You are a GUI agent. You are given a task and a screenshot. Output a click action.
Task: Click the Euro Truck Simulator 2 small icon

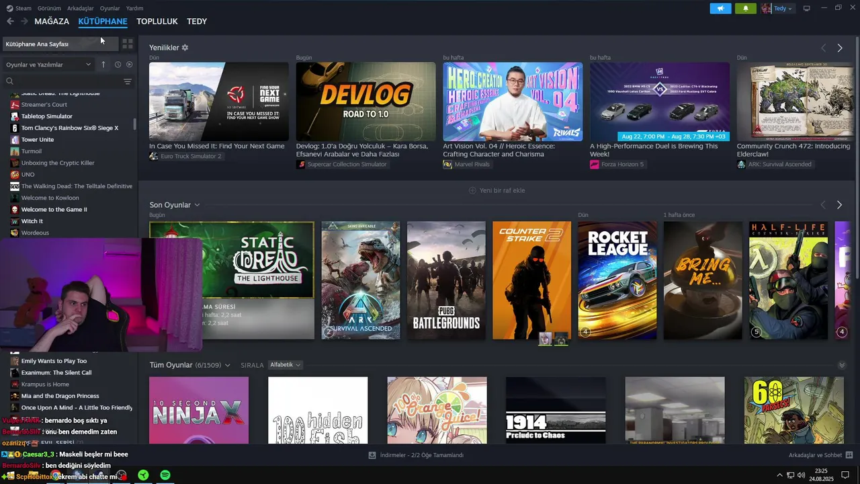pyautogui.click(x=154, y=156)
